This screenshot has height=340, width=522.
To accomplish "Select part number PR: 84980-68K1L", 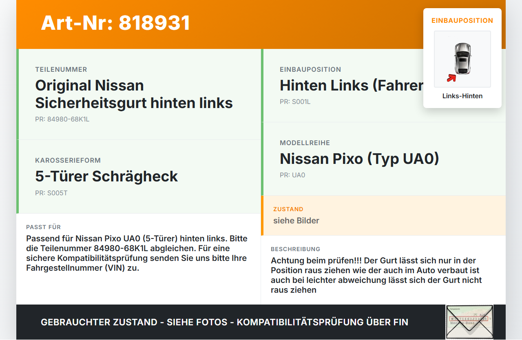I will tap(62, 119).
